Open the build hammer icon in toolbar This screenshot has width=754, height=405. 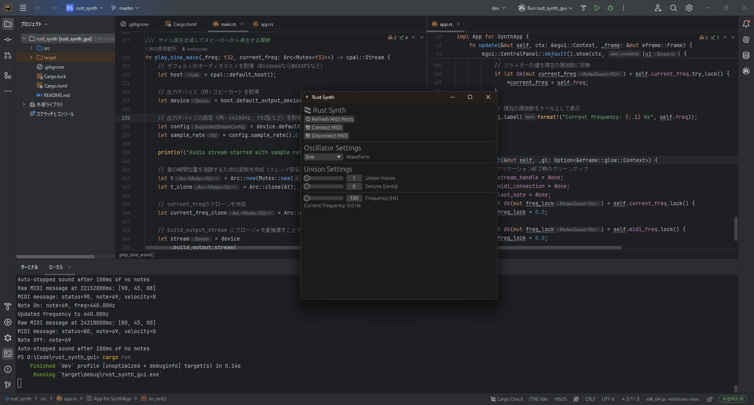pyautogui.click(x=584, y=8)
